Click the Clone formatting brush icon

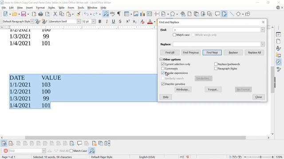click(79, 14)
